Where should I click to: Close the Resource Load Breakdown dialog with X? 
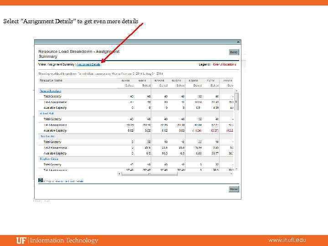click(238, 42)
